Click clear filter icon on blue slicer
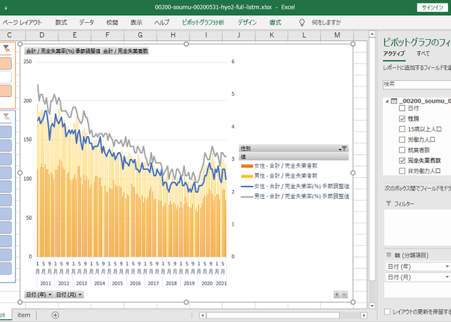This screenshot has width=451, height=322. (x=6, y=117)
